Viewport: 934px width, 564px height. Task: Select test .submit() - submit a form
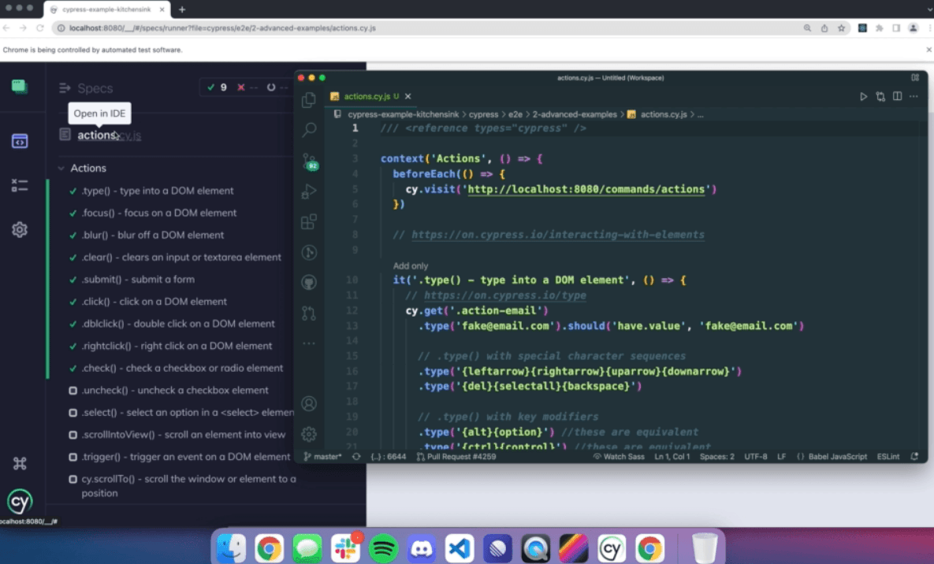click(x=138, y=280)
